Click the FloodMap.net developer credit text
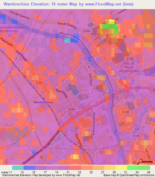155x177 pixels. [x=41, y=175]
